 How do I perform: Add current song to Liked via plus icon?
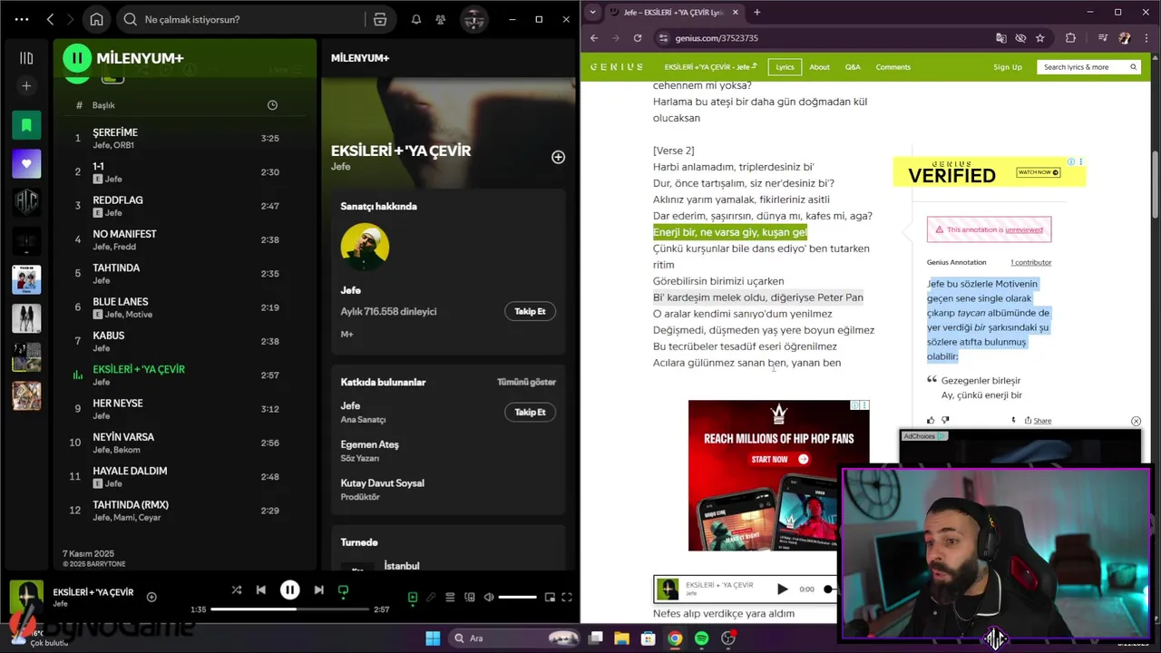[151, 597]
